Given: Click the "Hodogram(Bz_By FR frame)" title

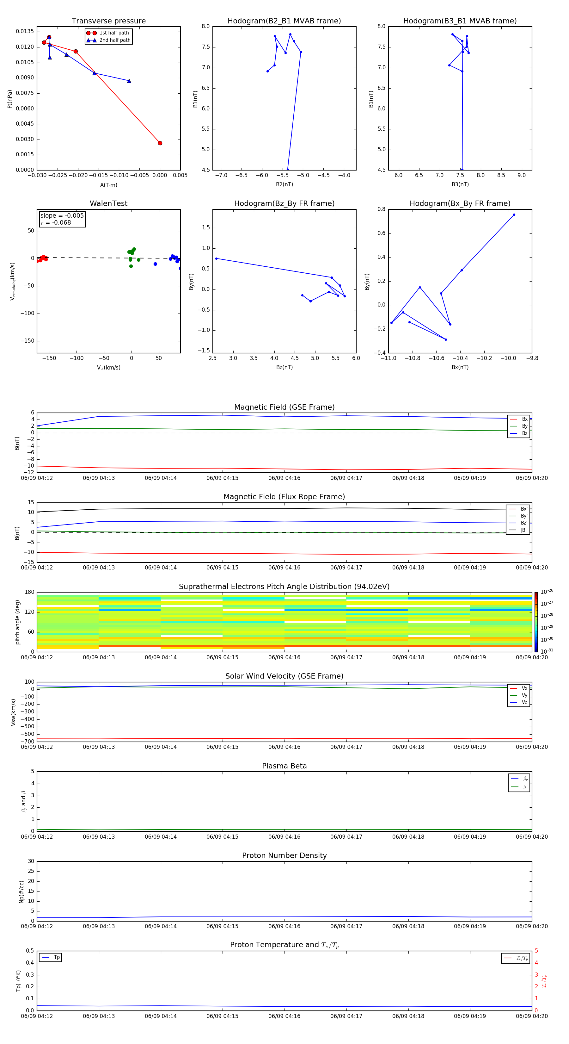Looking at the screenshot, I should pyautogui.click(x=284, y=203).
